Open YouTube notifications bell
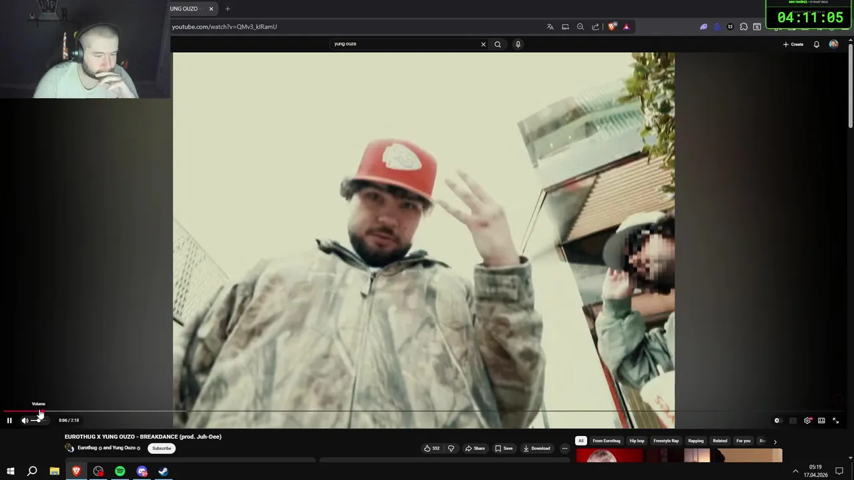Viewport: 854px width, 480px height. [816, 44]
